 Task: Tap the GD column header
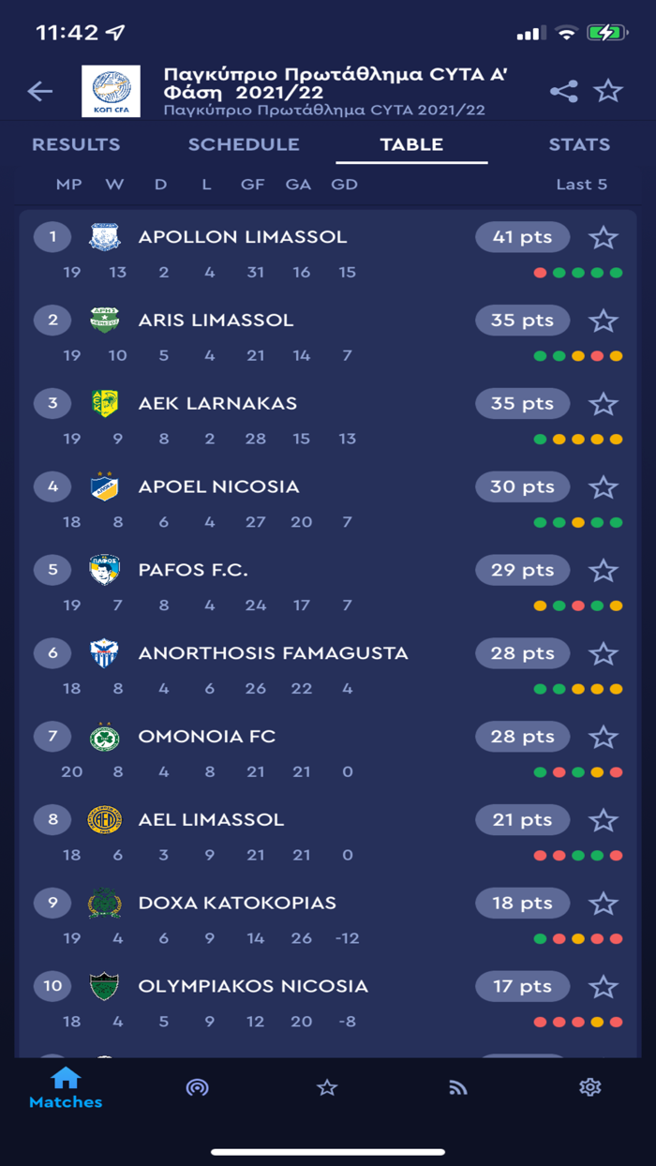click(344, 184)
